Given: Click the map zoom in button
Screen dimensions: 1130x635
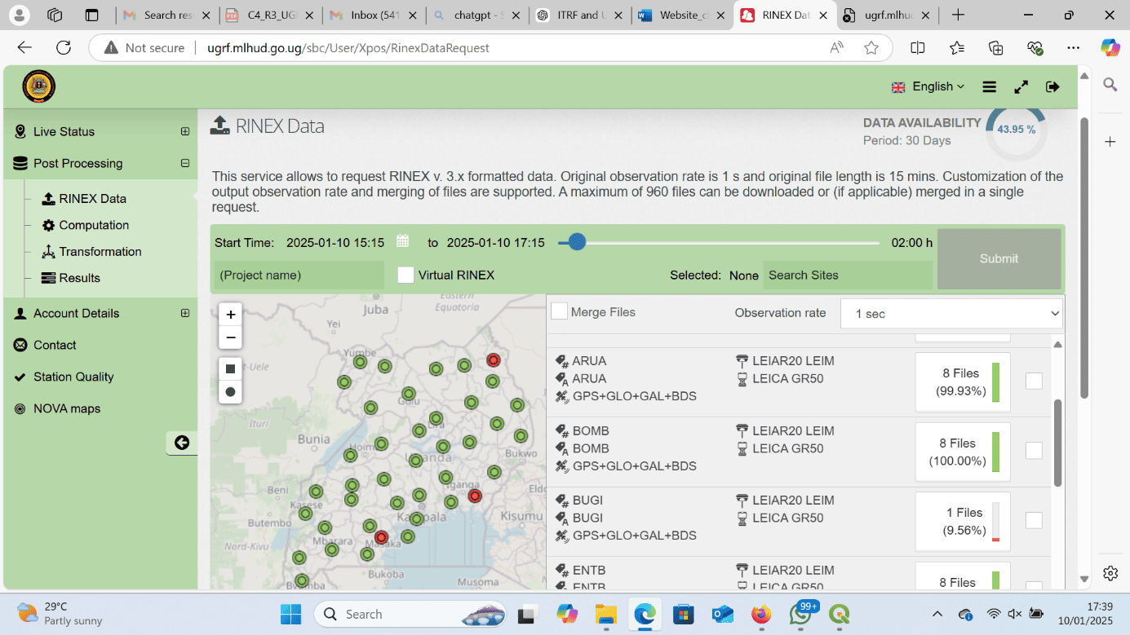Looking at the screenshot, I should click(x=231, y=315).
